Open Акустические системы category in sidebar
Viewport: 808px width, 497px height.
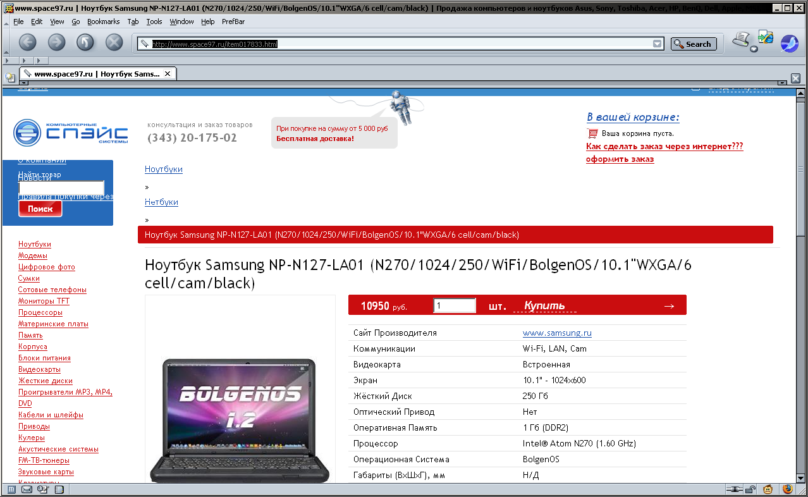point(58,449)
